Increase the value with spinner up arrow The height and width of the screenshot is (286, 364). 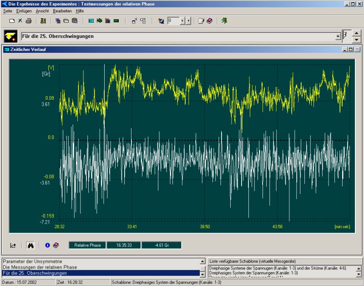coord(357,33)
